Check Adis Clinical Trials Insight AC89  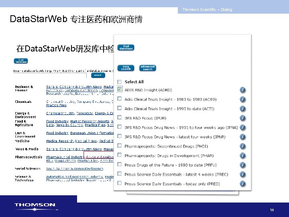pyautogui.click(x=120, y=98)
